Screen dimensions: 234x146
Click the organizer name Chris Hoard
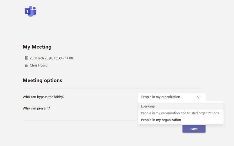tap(39, 65)
